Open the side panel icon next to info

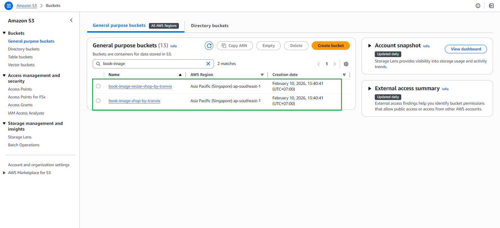point(491,6)
